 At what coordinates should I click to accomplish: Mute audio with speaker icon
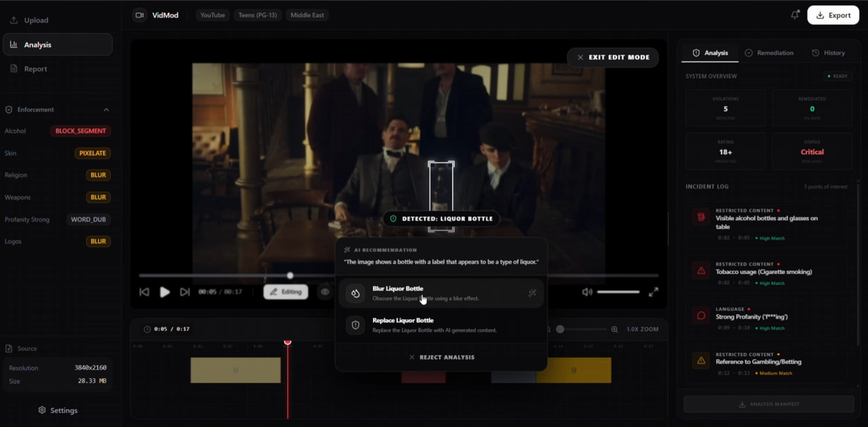587,292
